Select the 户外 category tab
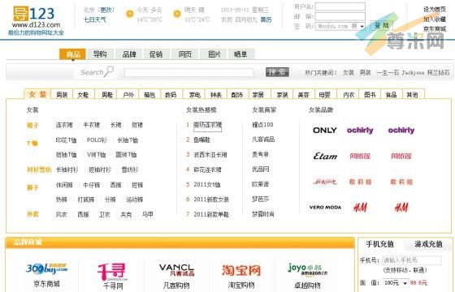The width and height of the screenshot is (455, 292). point(128,94)
